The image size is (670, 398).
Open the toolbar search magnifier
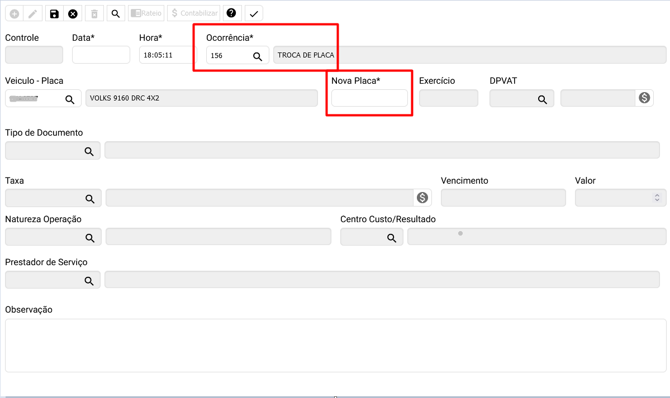pos(116,13)
